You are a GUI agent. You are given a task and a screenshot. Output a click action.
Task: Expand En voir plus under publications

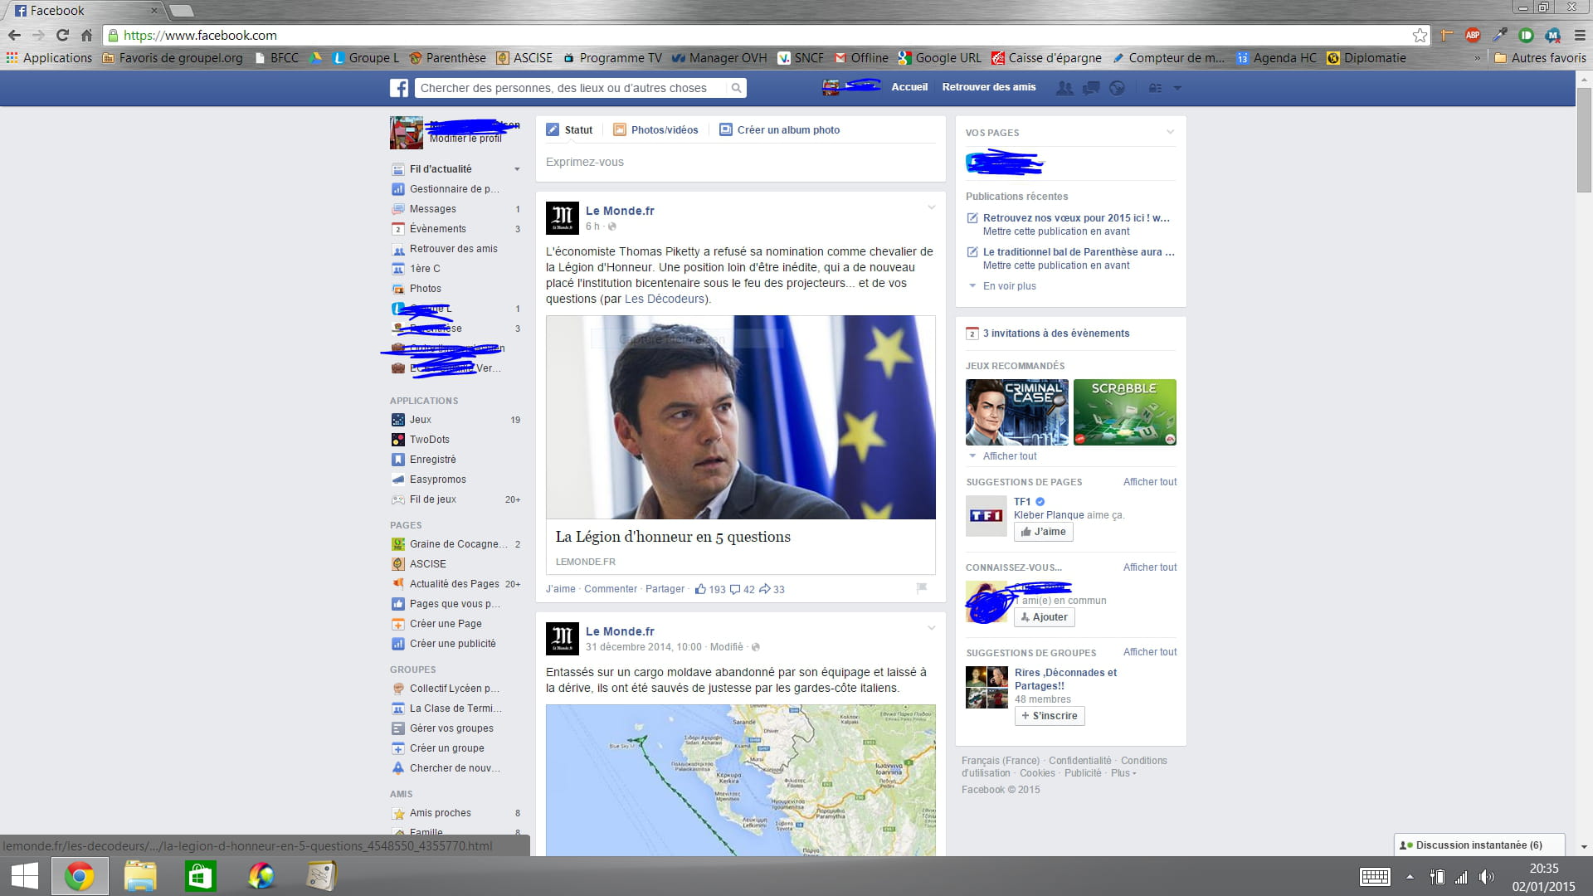click(1009, 286)
